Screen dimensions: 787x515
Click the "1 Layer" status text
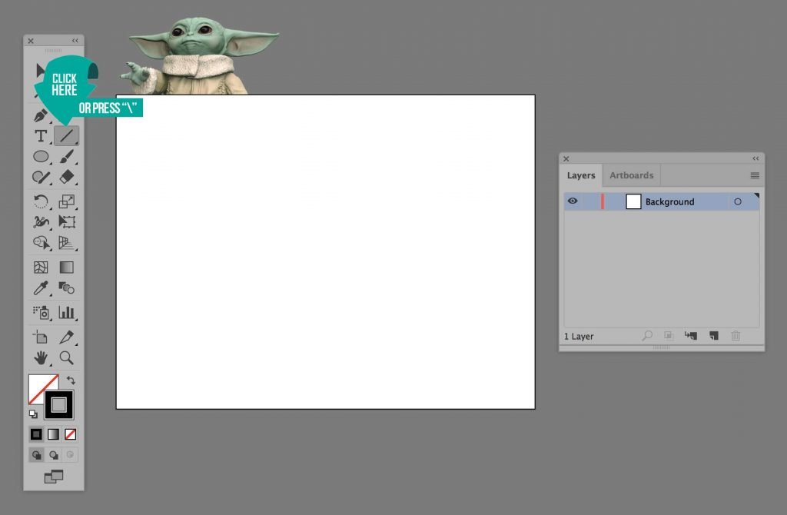pyautogui.click(x=579, y=337)
